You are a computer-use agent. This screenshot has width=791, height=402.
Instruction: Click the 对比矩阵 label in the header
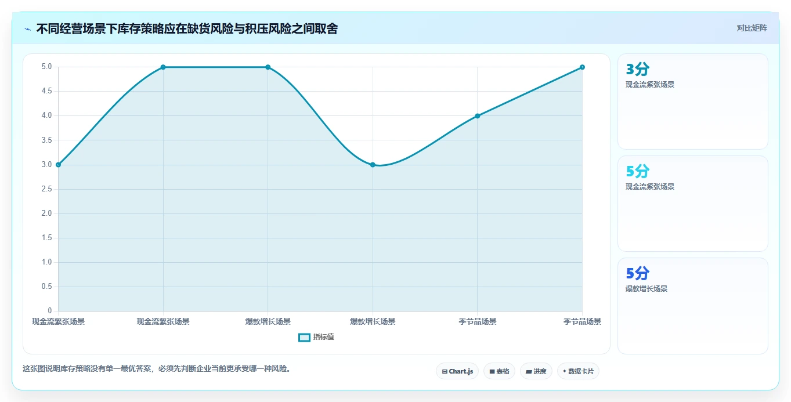click(x=752, y=28)
